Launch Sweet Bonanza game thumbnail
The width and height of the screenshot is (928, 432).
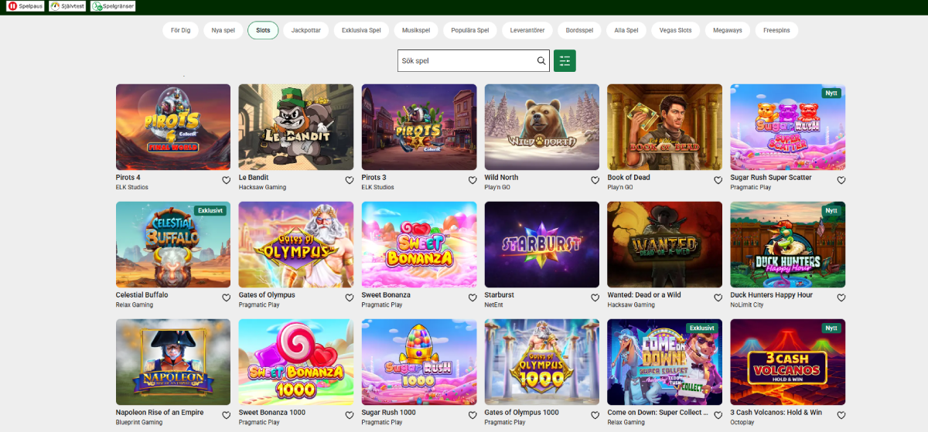419,244
